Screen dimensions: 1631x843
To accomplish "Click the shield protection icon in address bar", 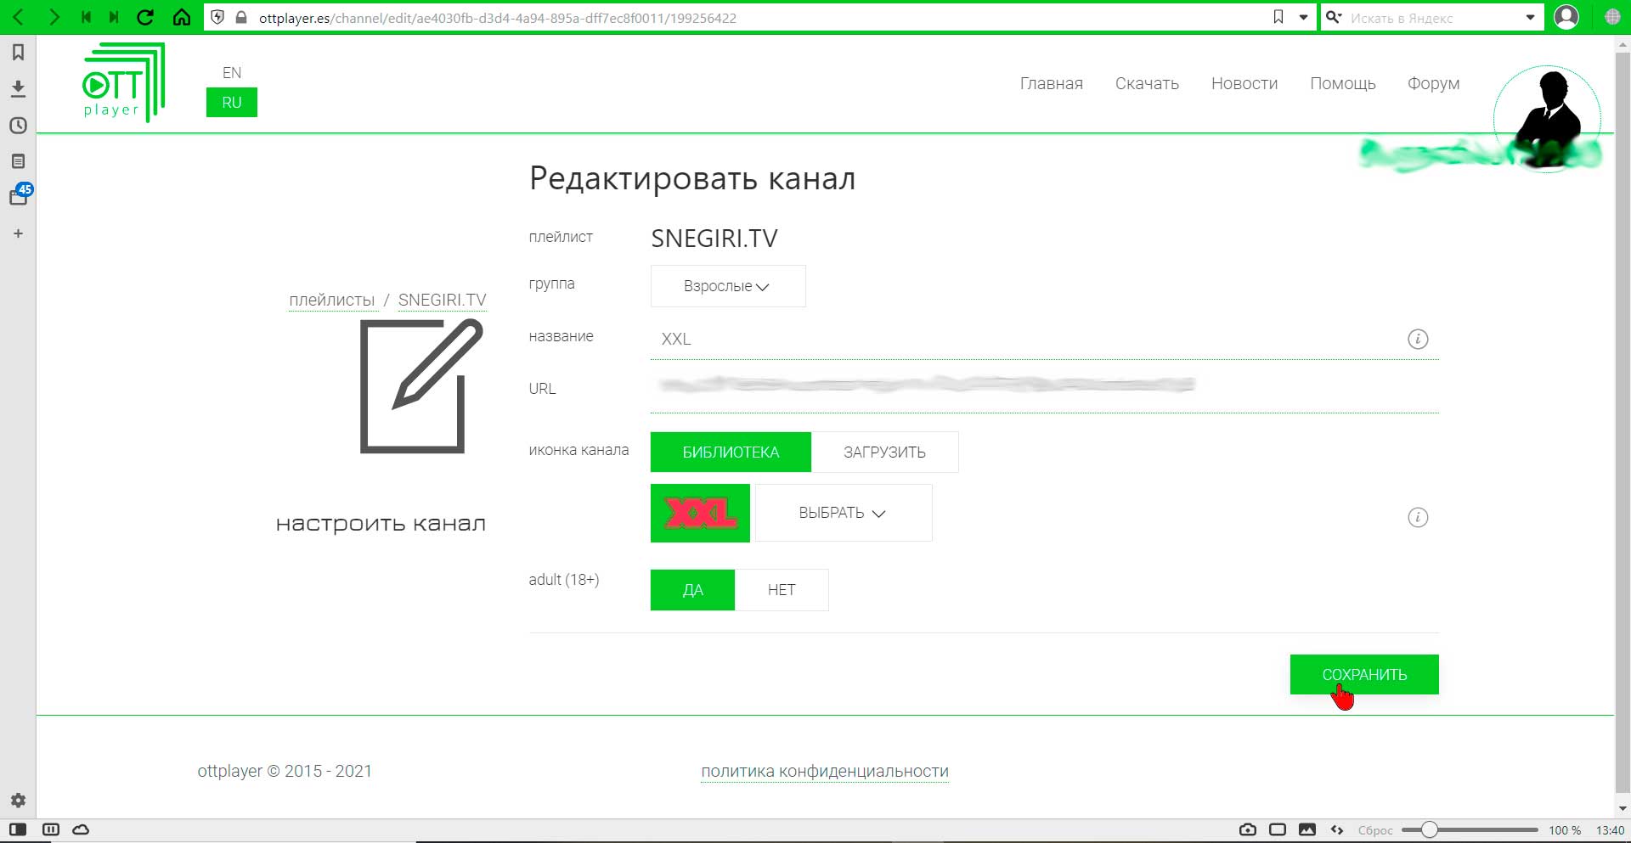I will (x=217, y=17).
